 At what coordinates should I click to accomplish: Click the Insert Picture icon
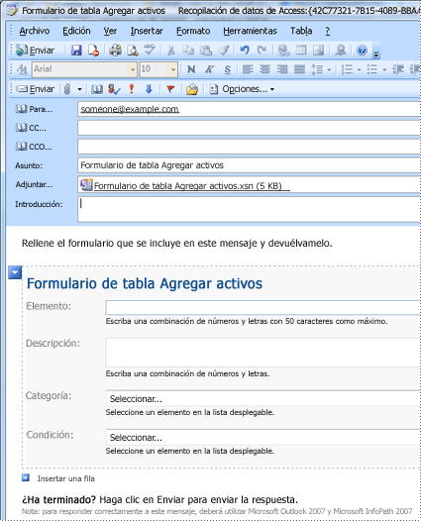pyautogui.click(x=318, y=51)
